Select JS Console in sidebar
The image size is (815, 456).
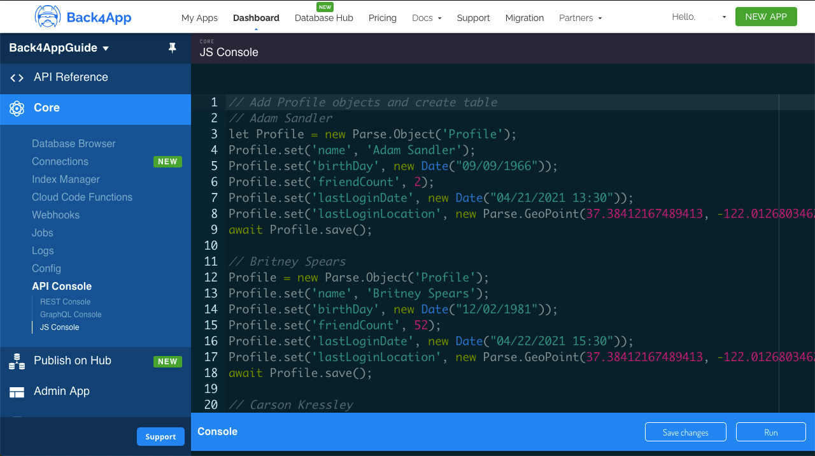(x=60, y=327)
